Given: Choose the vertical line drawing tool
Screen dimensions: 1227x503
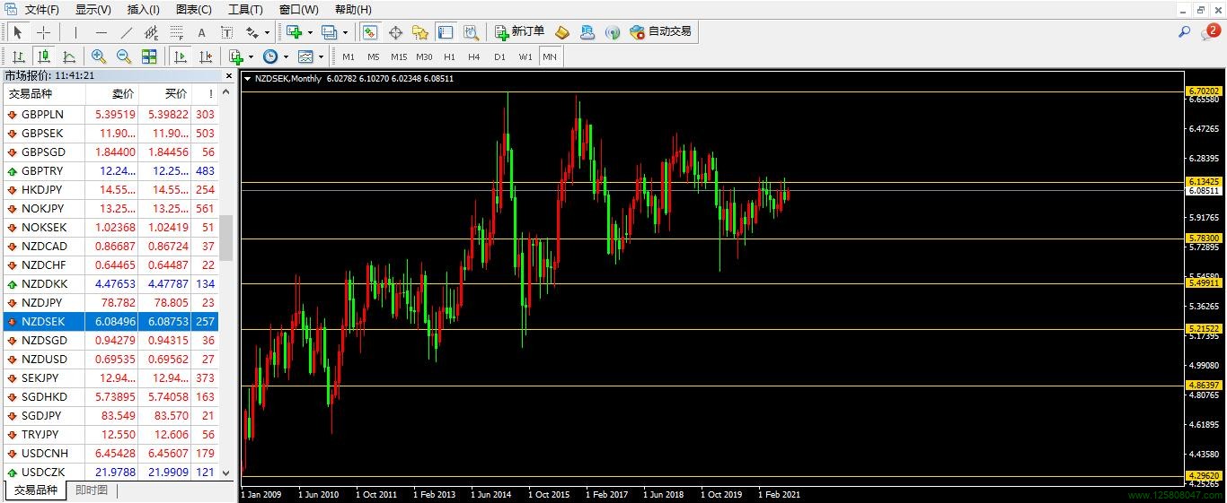Looking at the screenshot, I should [75, 32].
